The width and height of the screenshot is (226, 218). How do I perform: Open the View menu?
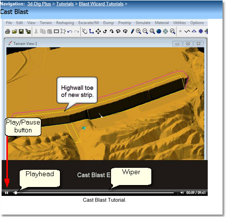31,23
